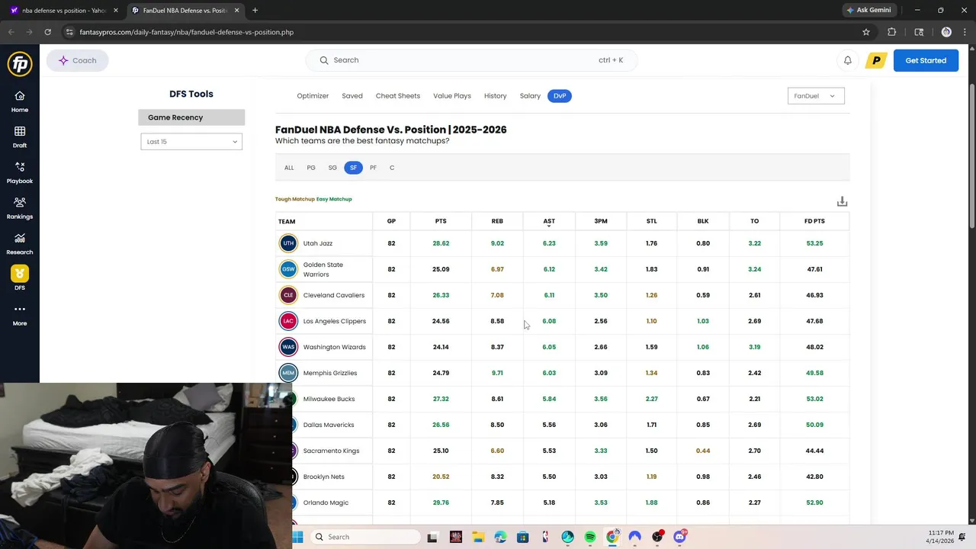Open the Saved tab

tap(352, 96)
